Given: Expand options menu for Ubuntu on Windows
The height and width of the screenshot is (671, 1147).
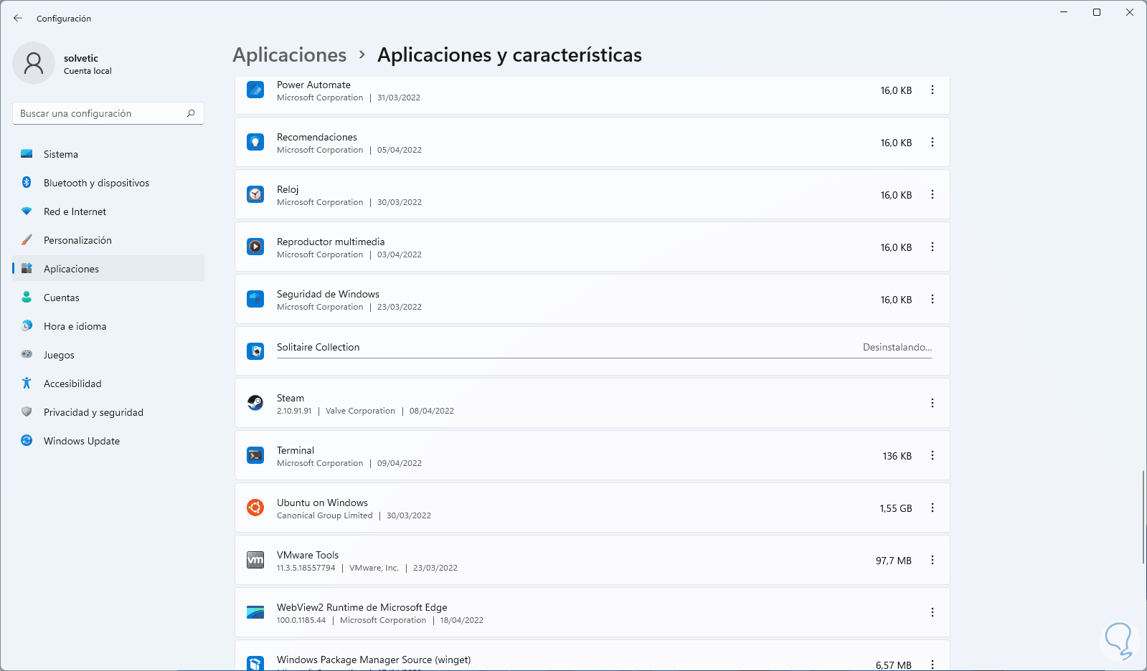Looking at the screenshot, I should (x=933, y=508).
